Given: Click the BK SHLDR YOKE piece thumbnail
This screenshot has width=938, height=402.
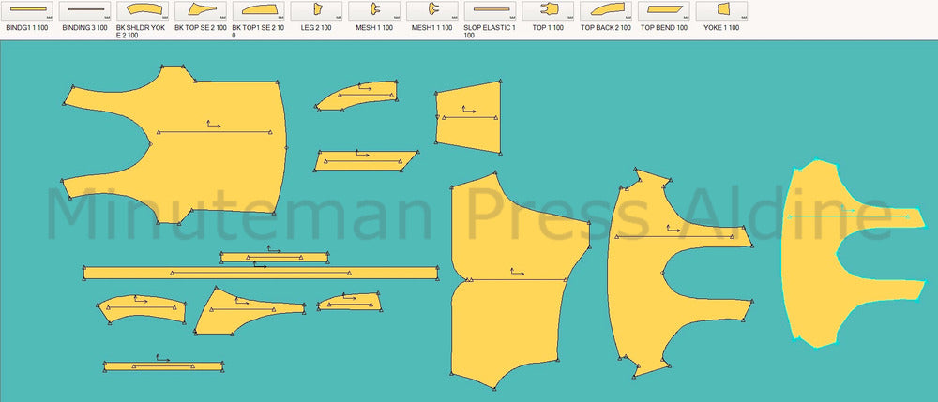Looking at the screenshot, I should [143, 10].
